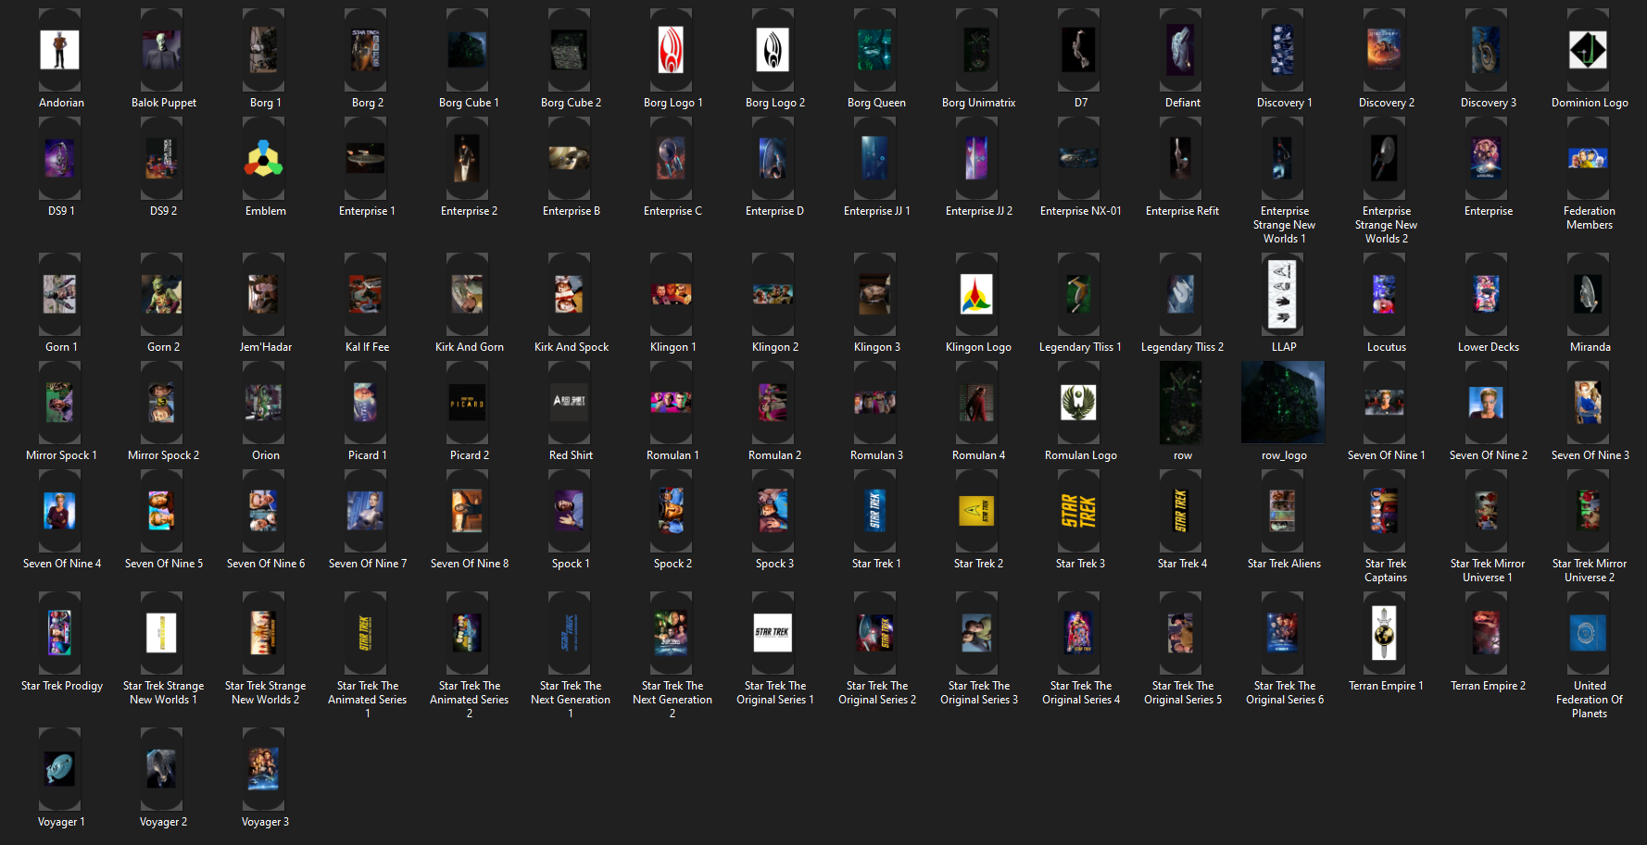Image resolution: width=1647 pixels, height=845 pixels.
Task: Open the Klingon Logo file
Action: (976, 294)
